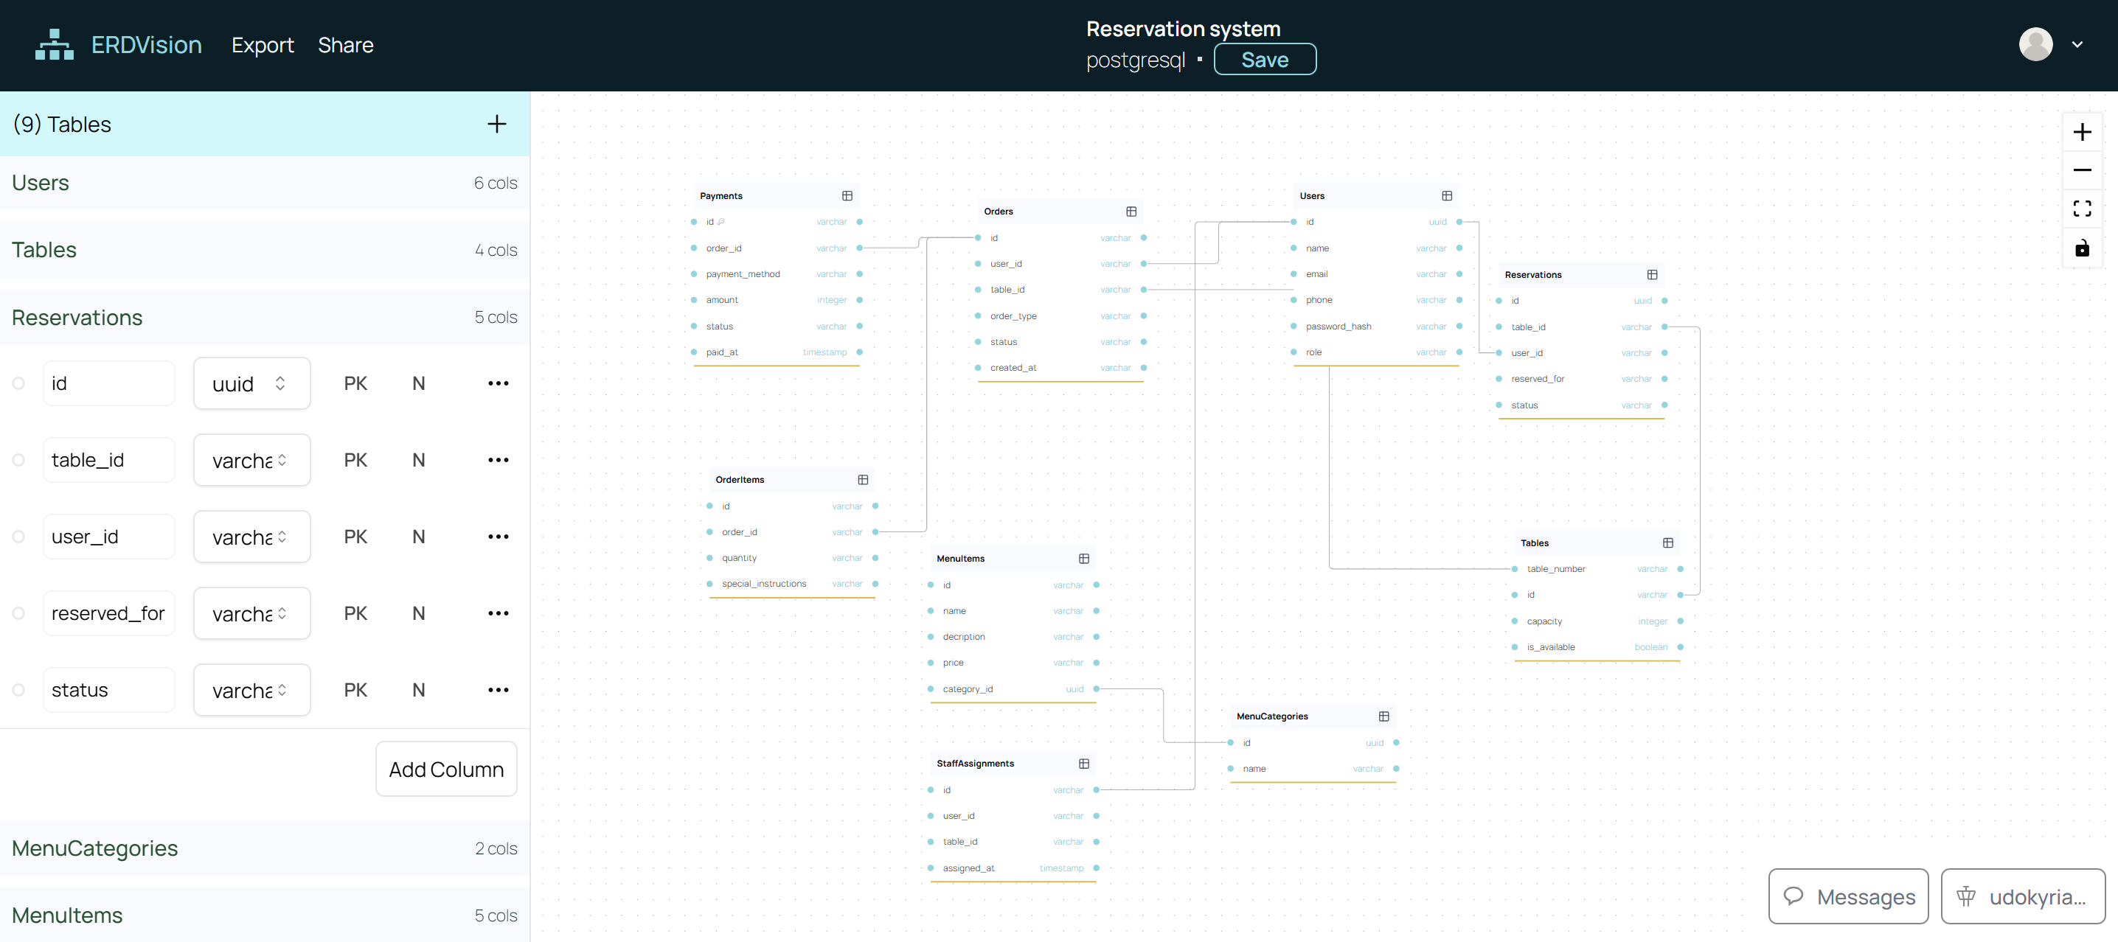Screen dimensions: 2118x942
Task: Click the ERDVision logo icon
Action: [x=55, y=44]
